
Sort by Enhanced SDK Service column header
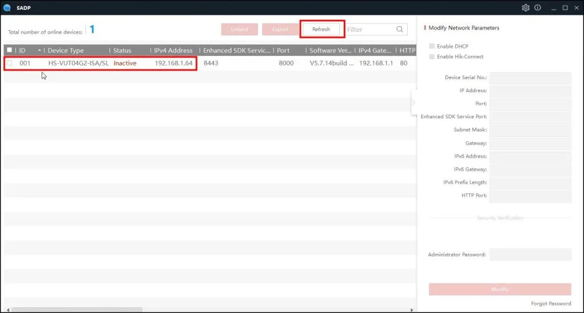click(237, 50)
